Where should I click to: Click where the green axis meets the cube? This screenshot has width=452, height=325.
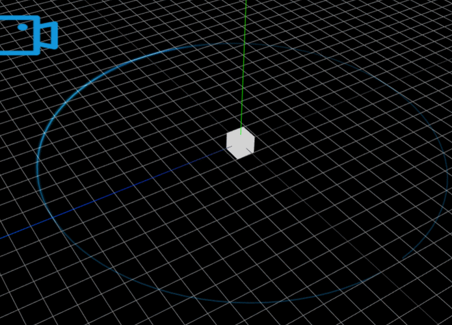click(x=241, y=134)
